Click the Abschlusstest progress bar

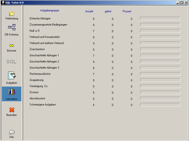(160, 98)
